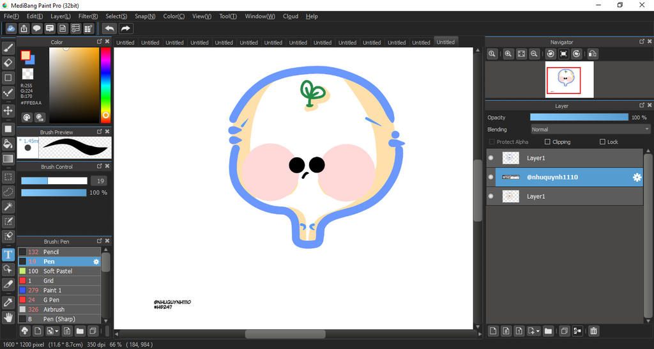
Task: Select the Eraser tool
Action: click(8, 63)
